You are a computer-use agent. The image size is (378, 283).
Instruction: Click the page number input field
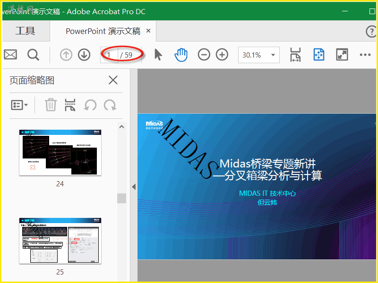(x=109, y=55)
